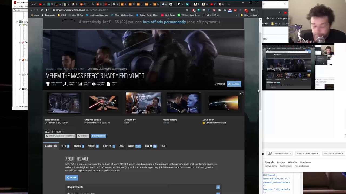Close the active Nexus Mods tab
346x194 pixels.
(x=166, y=4)
